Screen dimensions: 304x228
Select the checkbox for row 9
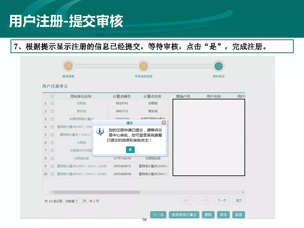coord(52,166)
